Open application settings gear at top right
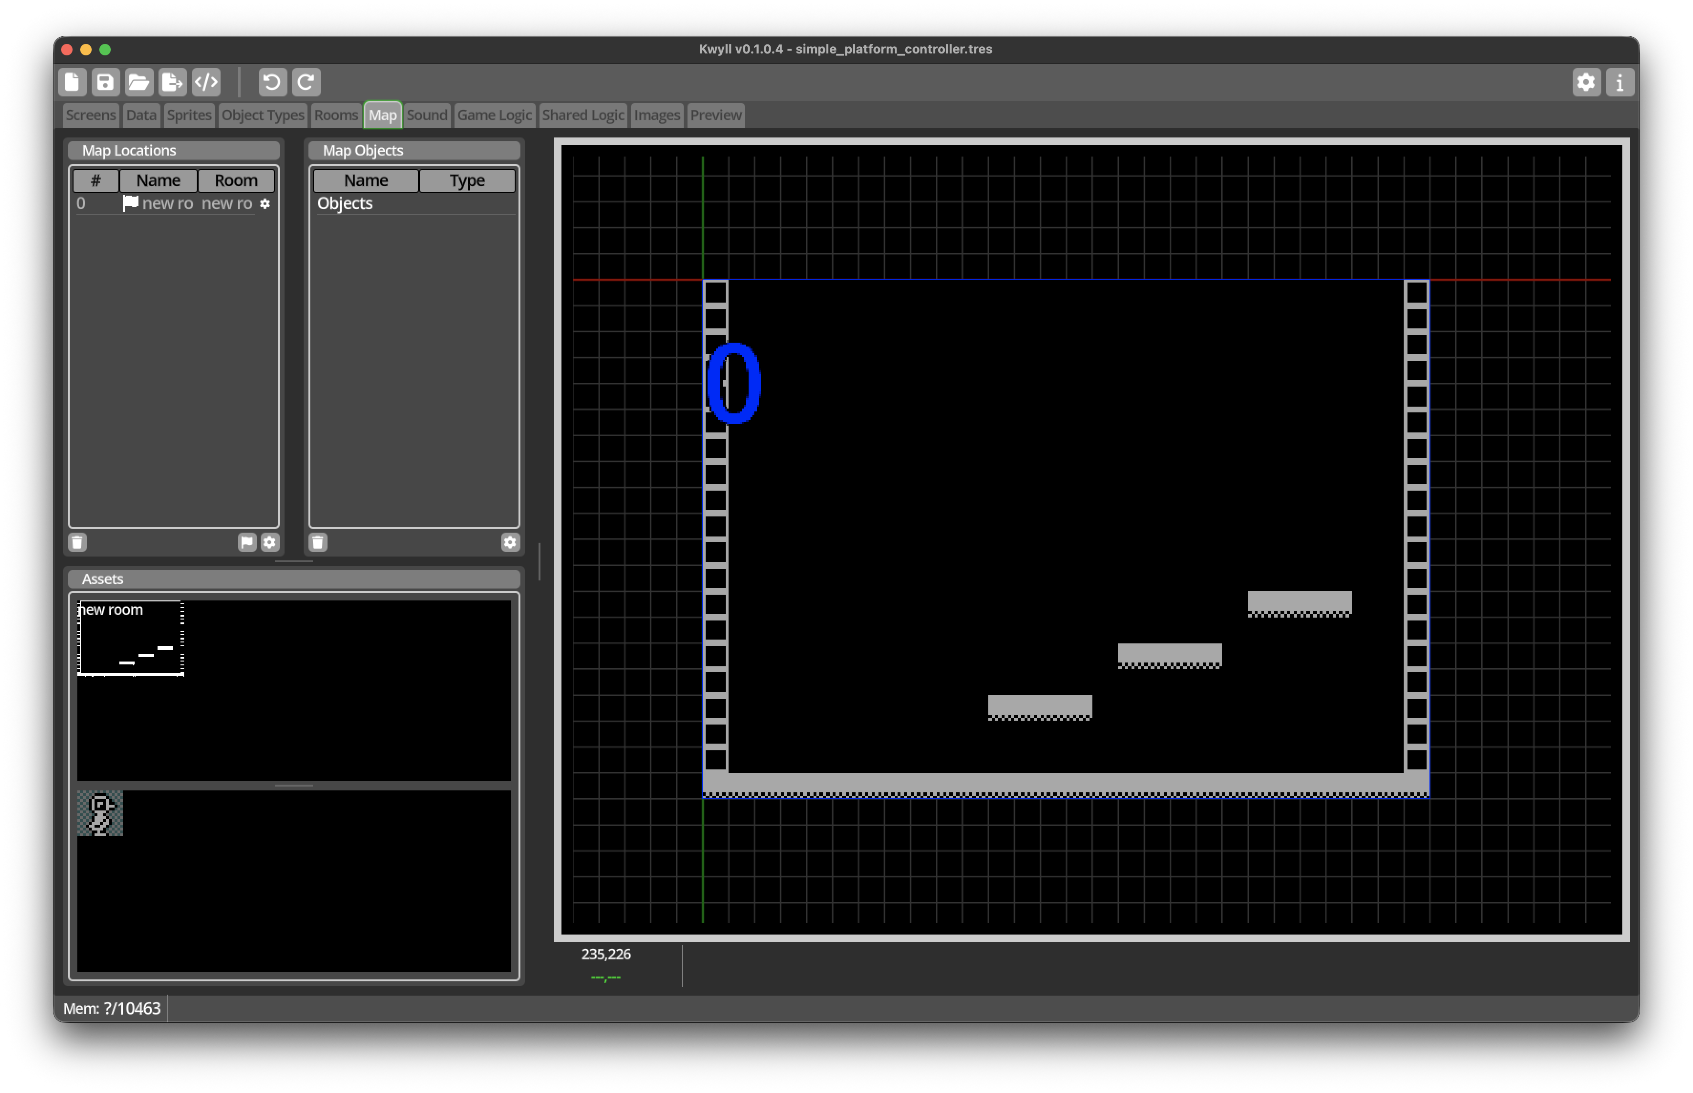Viewport: 1693px width, 1093px height. click(1585, 82)
